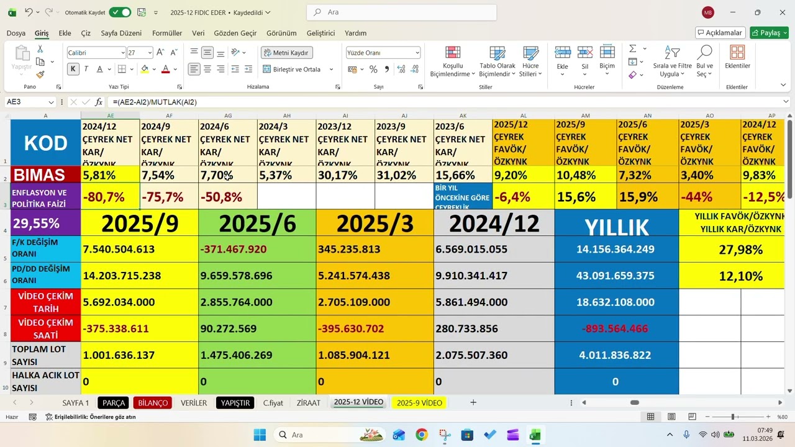Viewport: 795px width, 447px height.
Task: Toggle italic with the T button
Action: tap(86, 69)
